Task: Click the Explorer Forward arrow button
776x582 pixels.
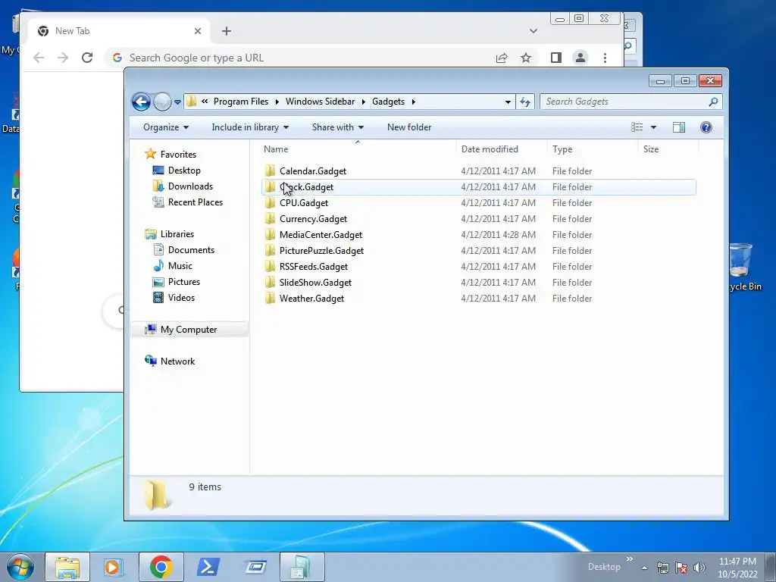Action: (x=162, y=102)
